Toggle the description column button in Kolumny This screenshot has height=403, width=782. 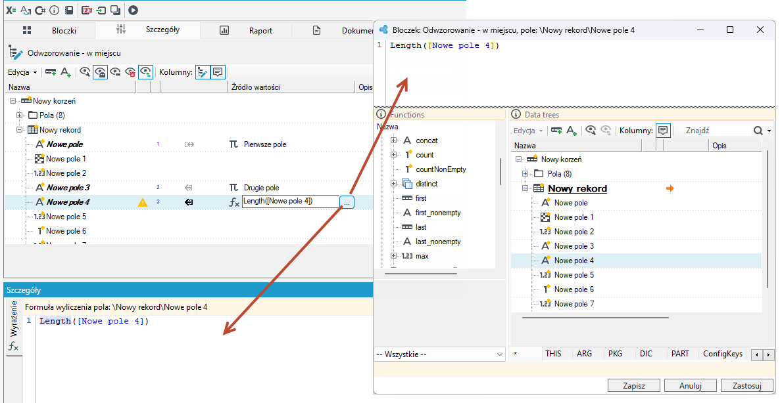(218, 72)
